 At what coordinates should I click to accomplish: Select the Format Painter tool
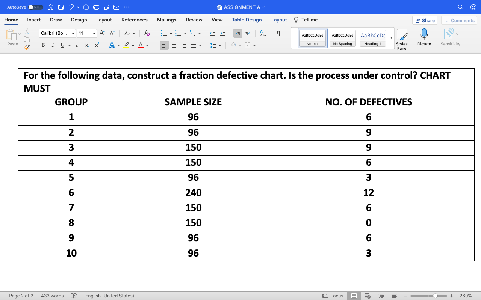(x=27, y=47)
